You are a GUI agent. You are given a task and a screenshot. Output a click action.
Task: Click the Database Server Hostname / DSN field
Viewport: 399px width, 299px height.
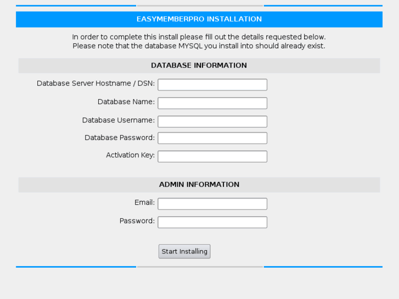[212, 84]
